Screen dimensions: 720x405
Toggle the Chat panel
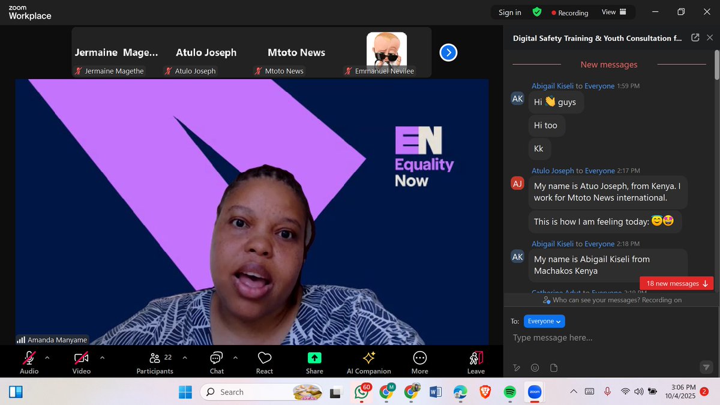point(217,362)
